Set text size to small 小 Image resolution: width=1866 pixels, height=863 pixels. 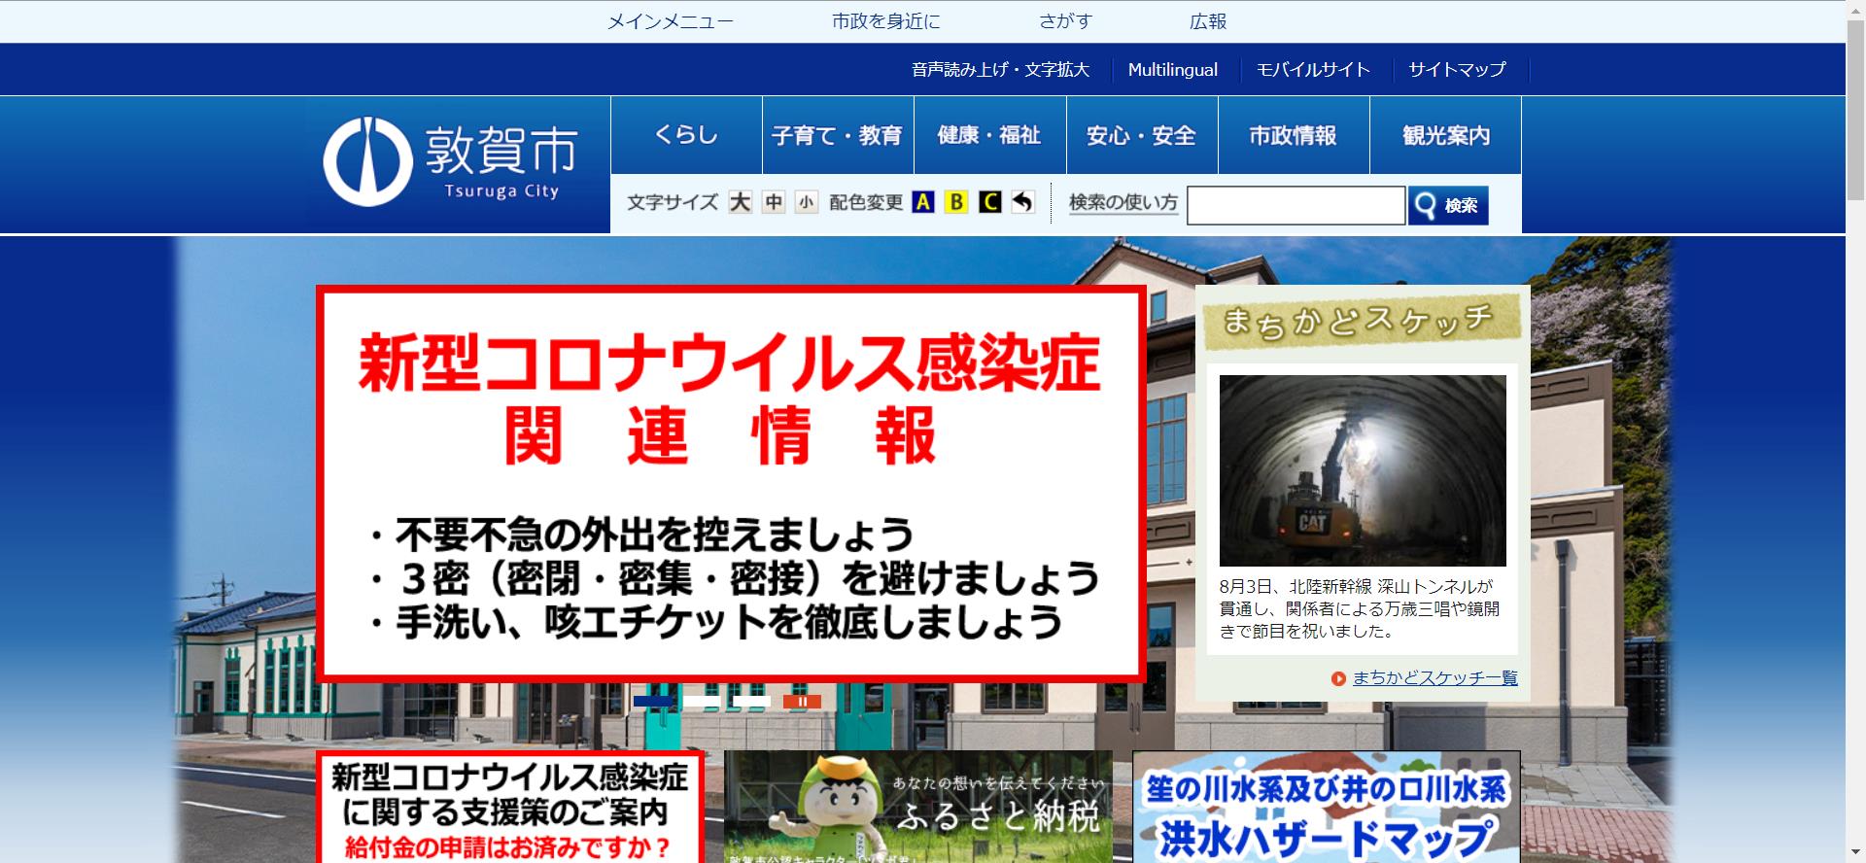click(x=807, y=202)
